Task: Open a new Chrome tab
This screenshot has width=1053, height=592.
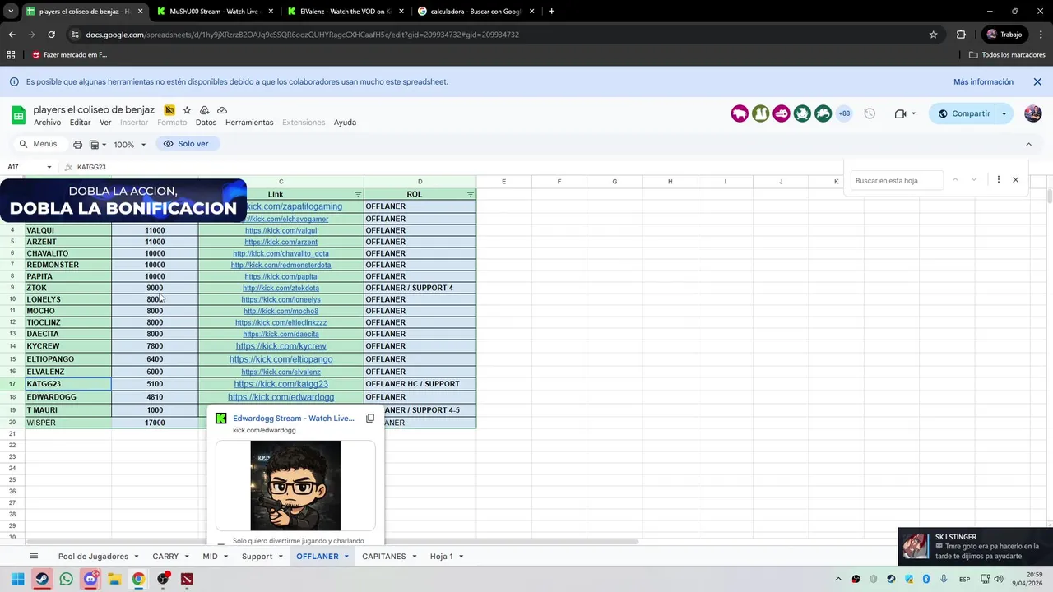Action: coord(551,12)
